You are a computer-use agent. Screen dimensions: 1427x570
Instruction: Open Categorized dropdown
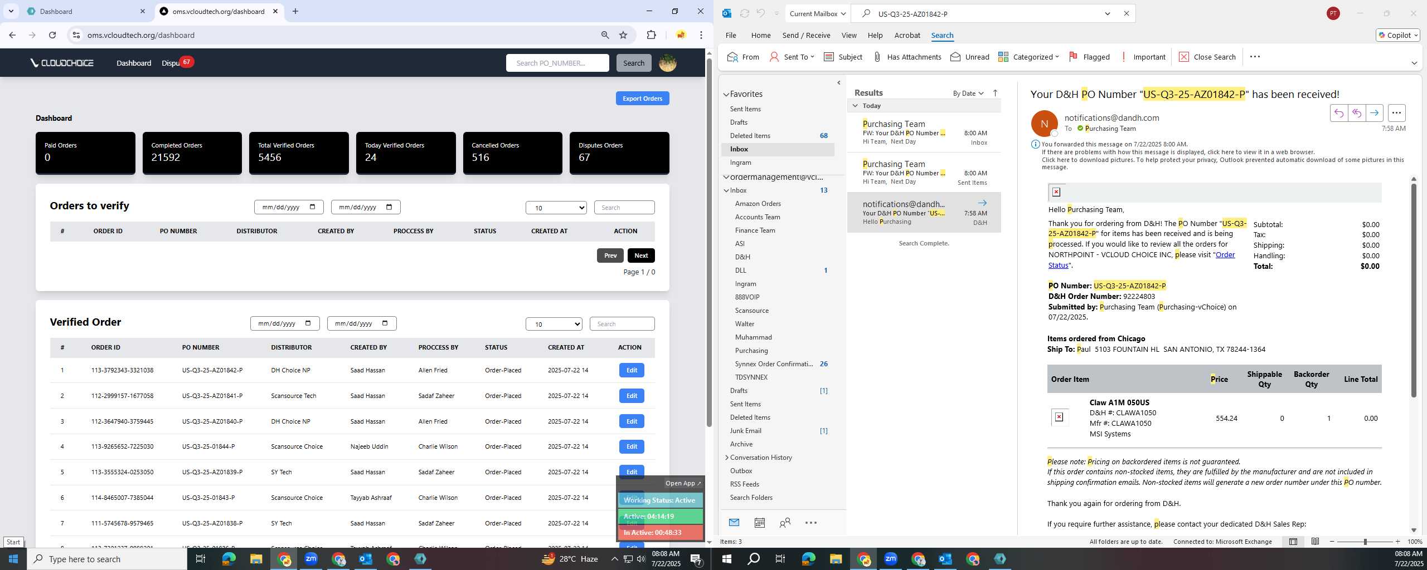pyautogui.click(x=1028, y=57)
